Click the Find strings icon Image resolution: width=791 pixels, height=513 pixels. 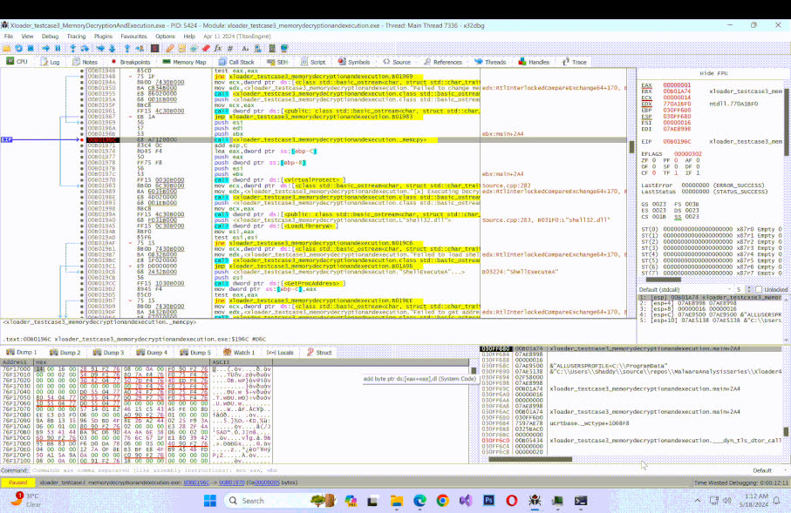(x=246, y=49)
